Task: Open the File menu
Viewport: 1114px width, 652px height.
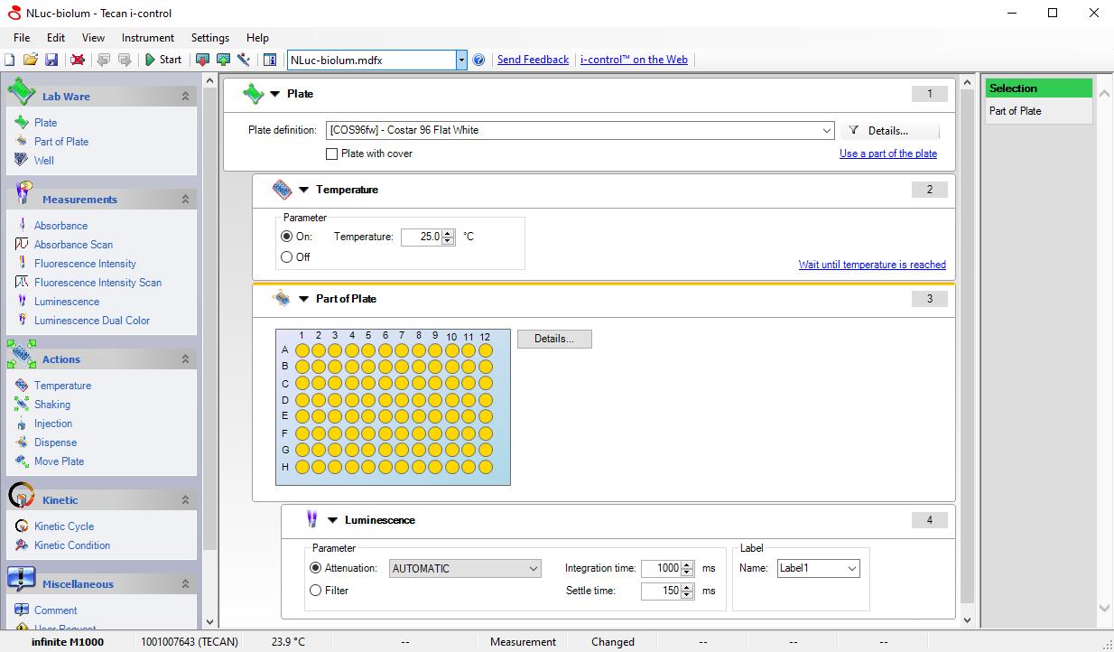Action: click(22, 38)
